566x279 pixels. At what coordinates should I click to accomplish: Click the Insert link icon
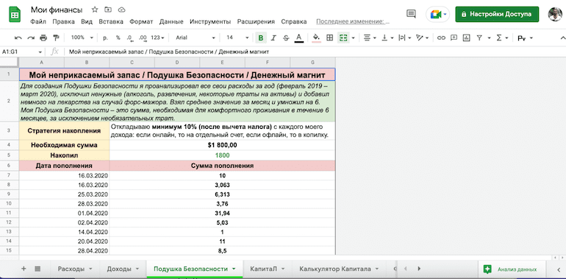click(x=441, y=38)
